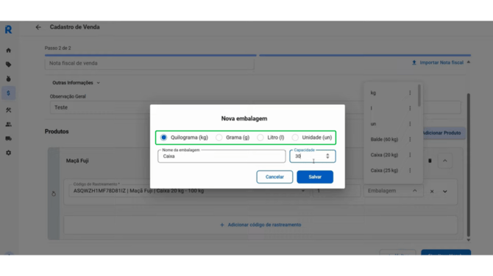Expand tracking row with chevron after X
The height and width of the screenshot is (276, 493).
[445, 192]
